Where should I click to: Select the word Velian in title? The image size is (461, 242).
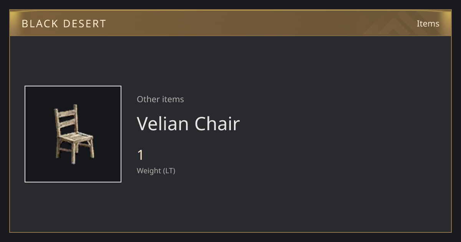[163, 124]
